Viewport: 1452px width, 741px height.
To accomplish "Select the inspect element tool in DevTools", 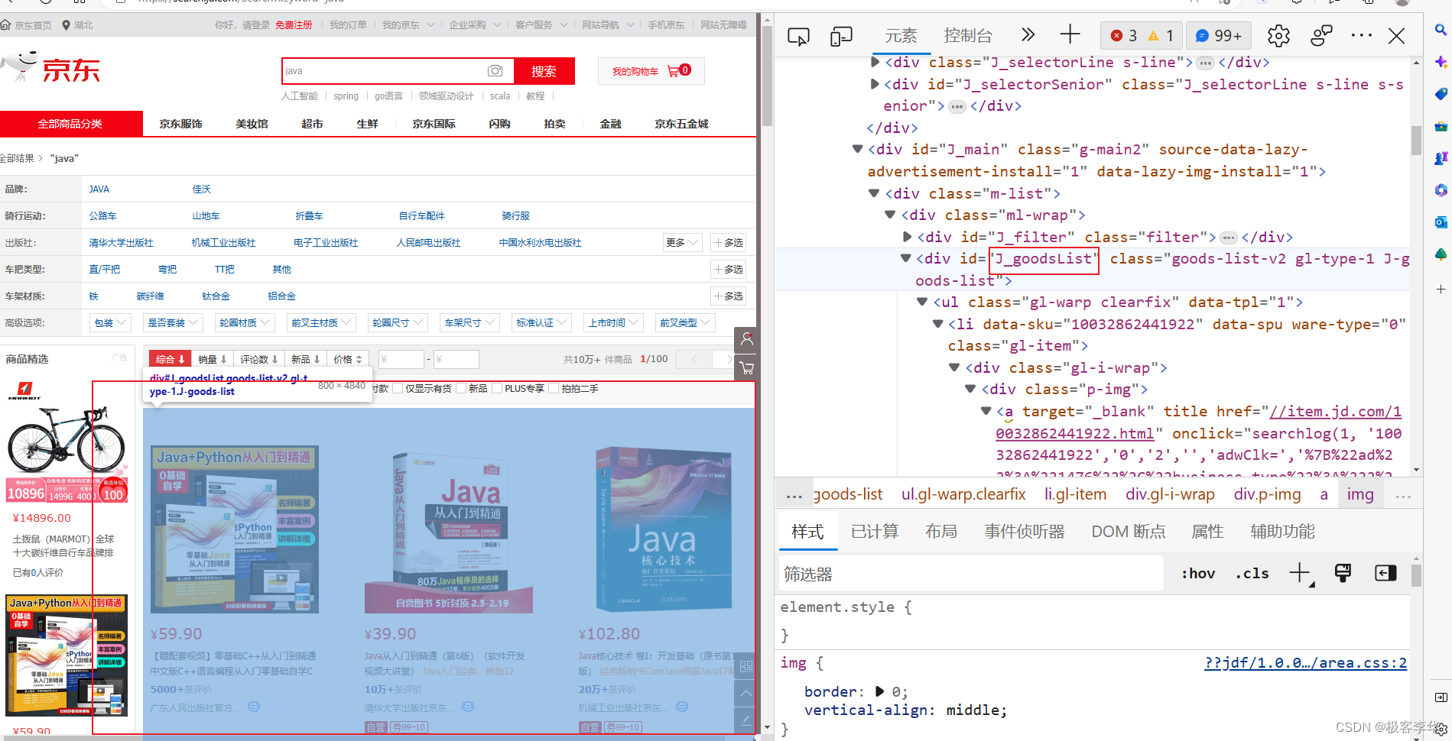I will pos(798,35).
